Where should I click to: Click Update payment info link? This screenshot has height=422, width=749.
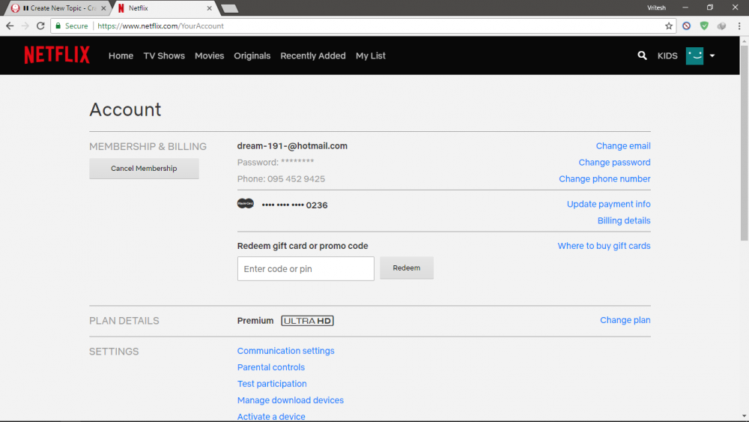pyautogui.click(x=608, y=204)
